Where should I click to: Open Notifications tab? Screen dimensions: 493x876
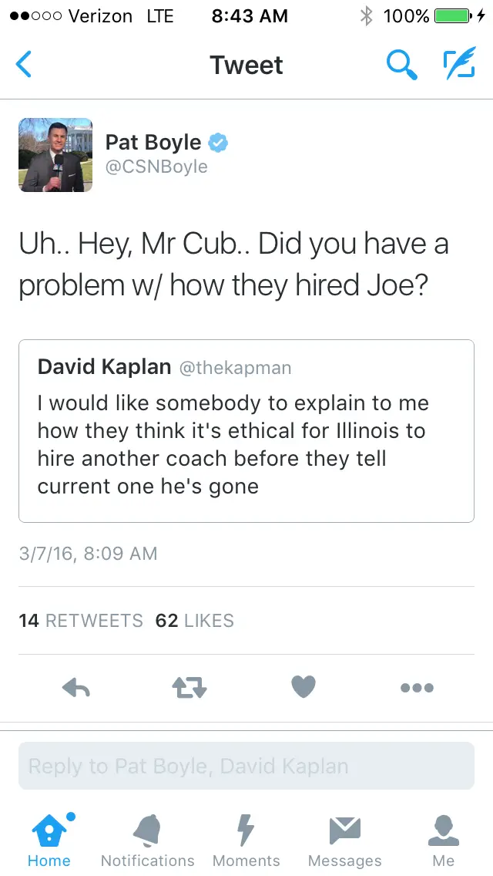coord(148,839)
